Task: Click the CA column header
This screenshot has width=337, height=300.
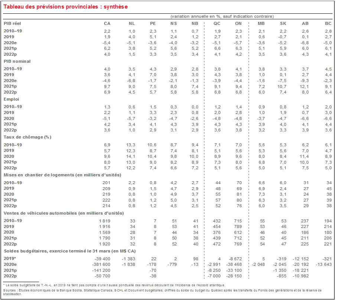Action: (x=107, y=24)
